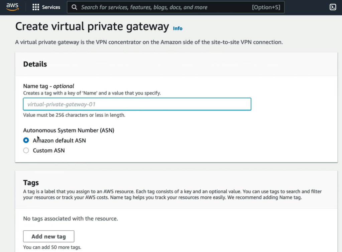
Task: Click the Tags section header
Action: (31, 183)
